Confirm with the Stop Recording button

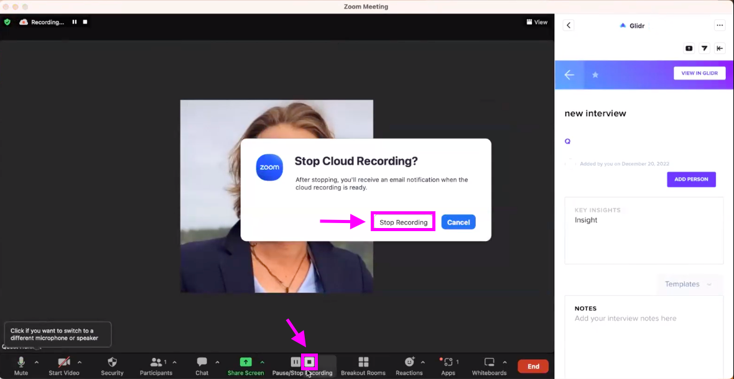[403, 222]
